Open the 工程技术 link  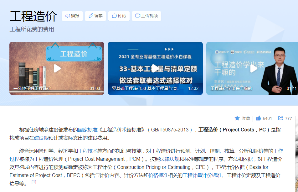[x=88, y=151]
